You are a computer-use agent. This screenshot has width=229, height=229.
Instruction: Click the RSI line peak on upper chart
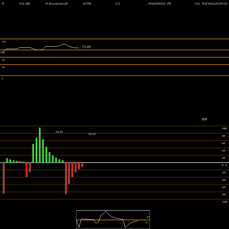[64, 44]
